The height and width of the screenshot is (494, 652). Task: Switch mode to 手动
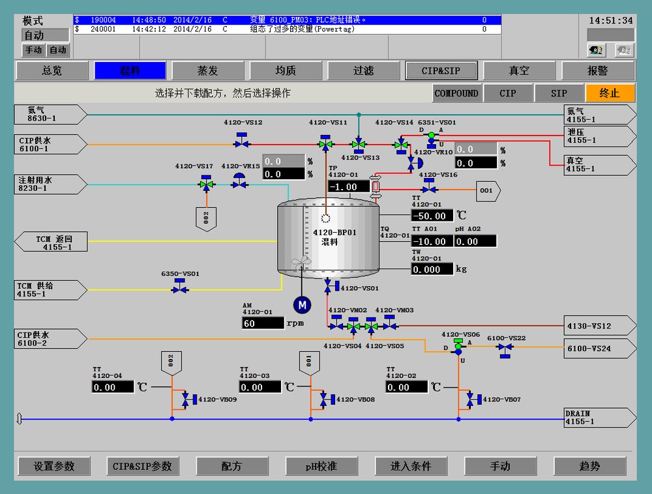(x=33, y=50)
